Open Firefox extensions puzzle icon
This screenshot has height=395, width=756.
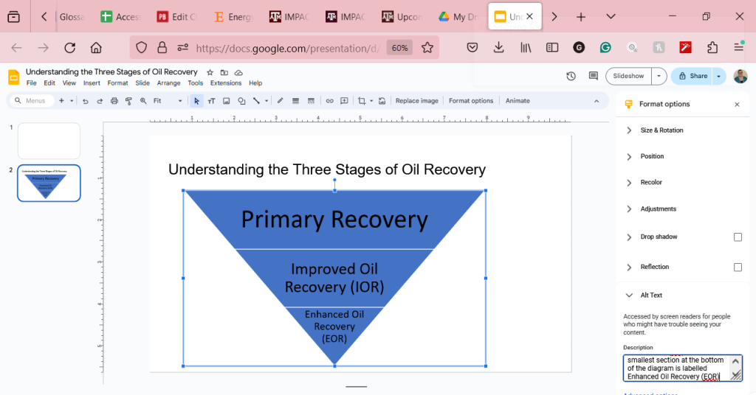712,48
